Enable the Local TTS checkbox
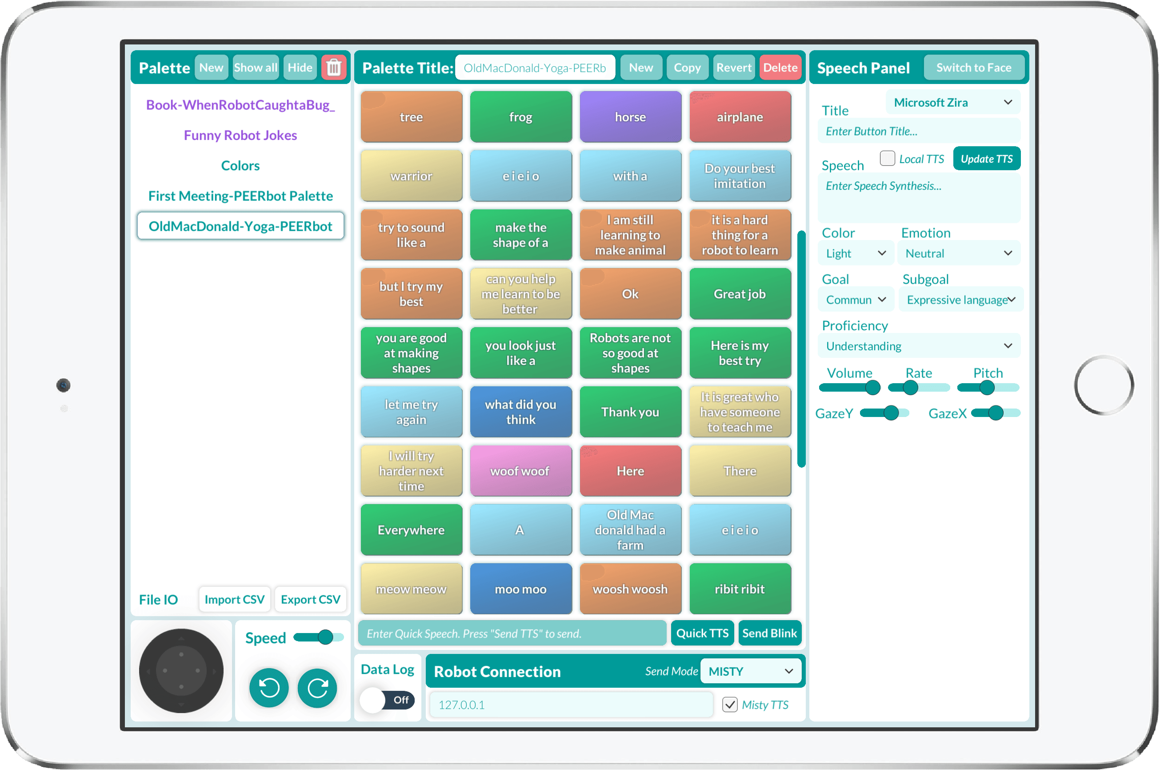Screen dimensions: 1160x770 [x=887, y=158]
